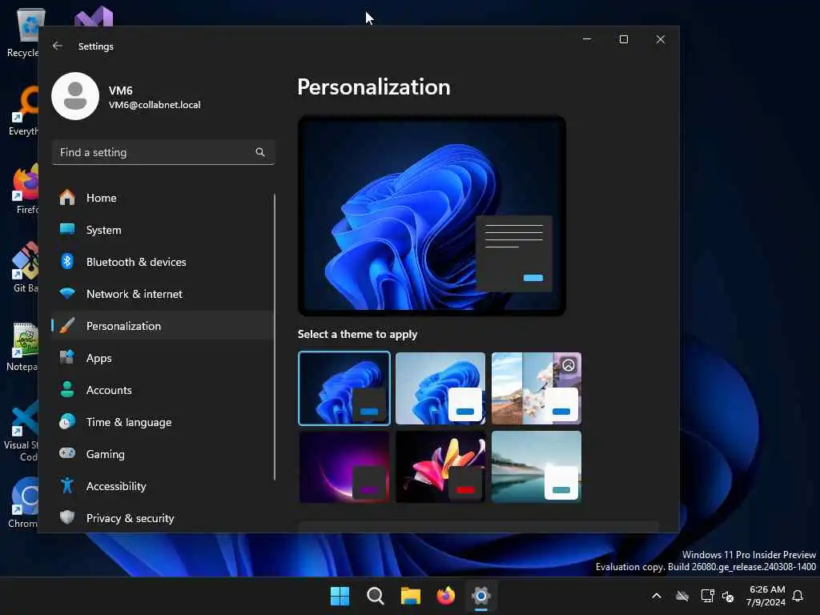The width and height of the screenshot is (820, 615).
Task: Click the search magnifier in Find a setting
Action: [260, 152]
